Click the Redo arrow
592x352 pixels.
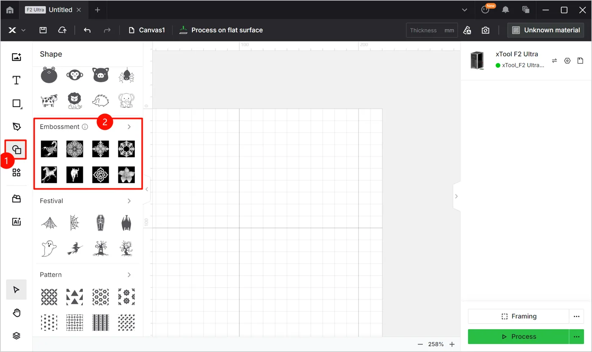[107, 30]
